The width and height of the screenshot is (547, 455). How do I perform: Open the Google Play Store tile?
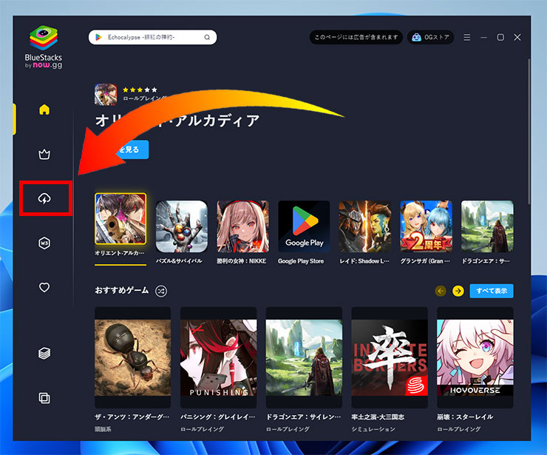tap(304, 226)
